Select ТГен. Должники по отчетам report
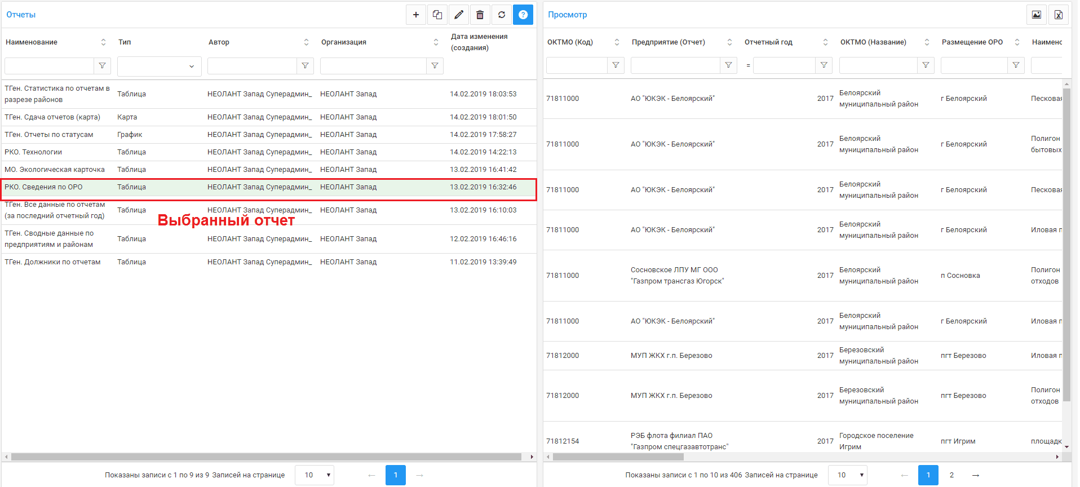The width and height of the screenshot is (1080, 487). 52,262
